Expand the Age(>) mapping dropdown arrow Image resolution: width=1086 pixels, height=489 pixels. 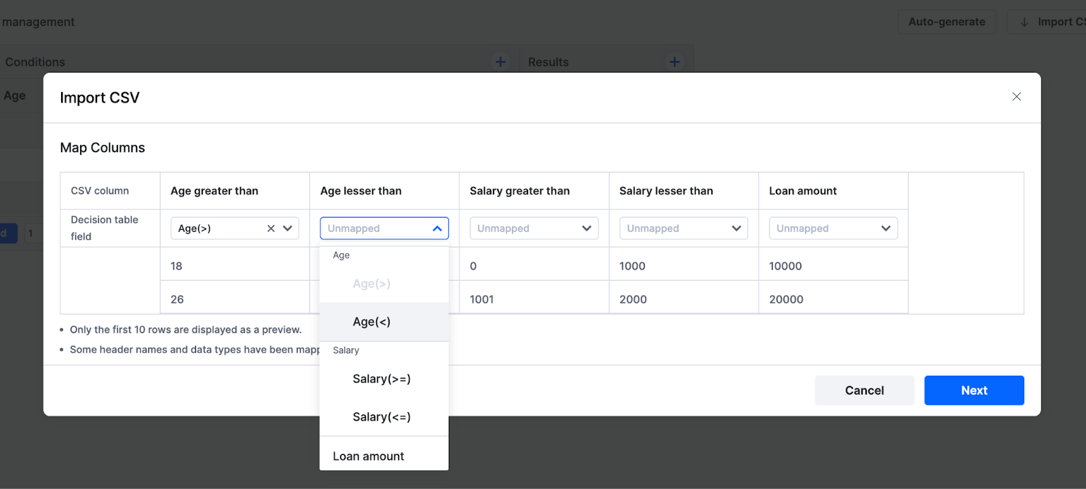pos(288,229)
